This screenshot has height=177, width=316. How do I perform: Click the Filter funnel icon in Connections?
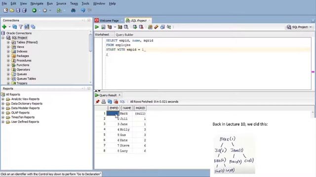coord(21,27)
